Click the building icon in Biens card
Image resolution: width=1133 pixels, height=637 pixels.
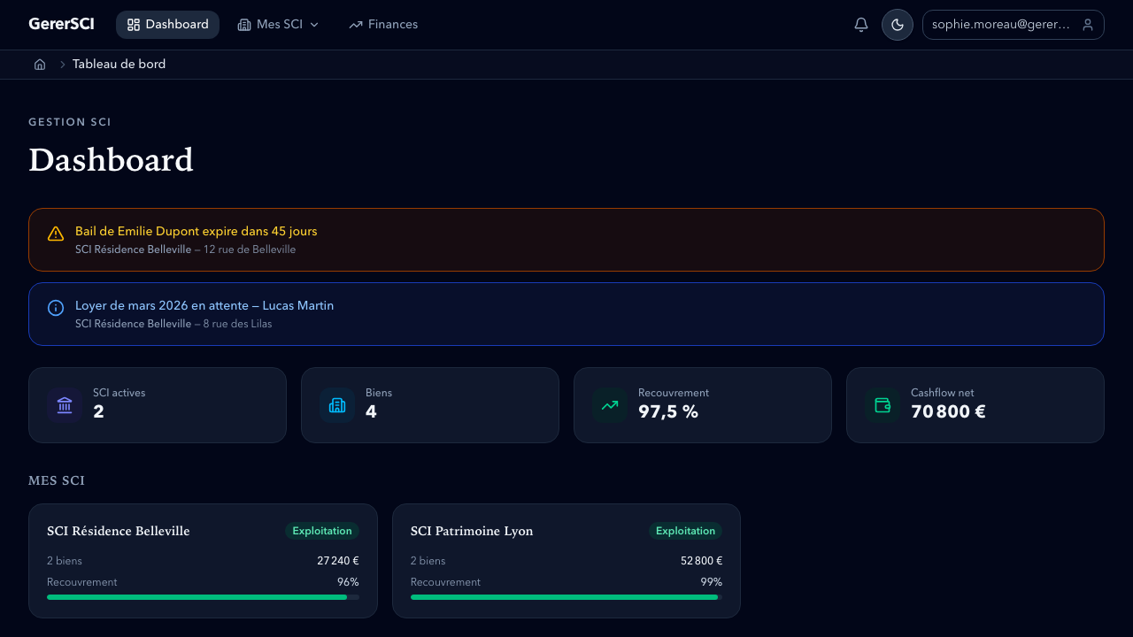tap(337, 405)
